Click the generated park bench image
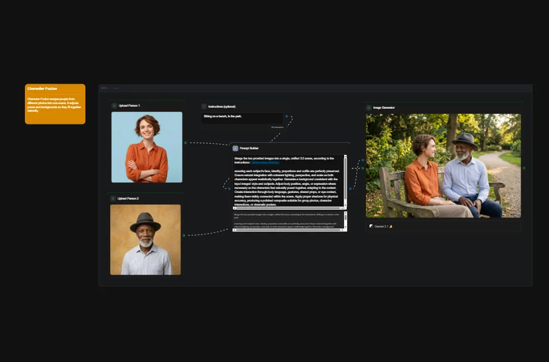This screenshot has width=549, height=362. (443, 166)
